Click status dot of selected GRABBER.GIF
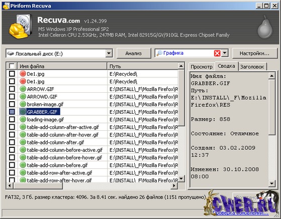This screenshot has width=281, height=219. 23,112
